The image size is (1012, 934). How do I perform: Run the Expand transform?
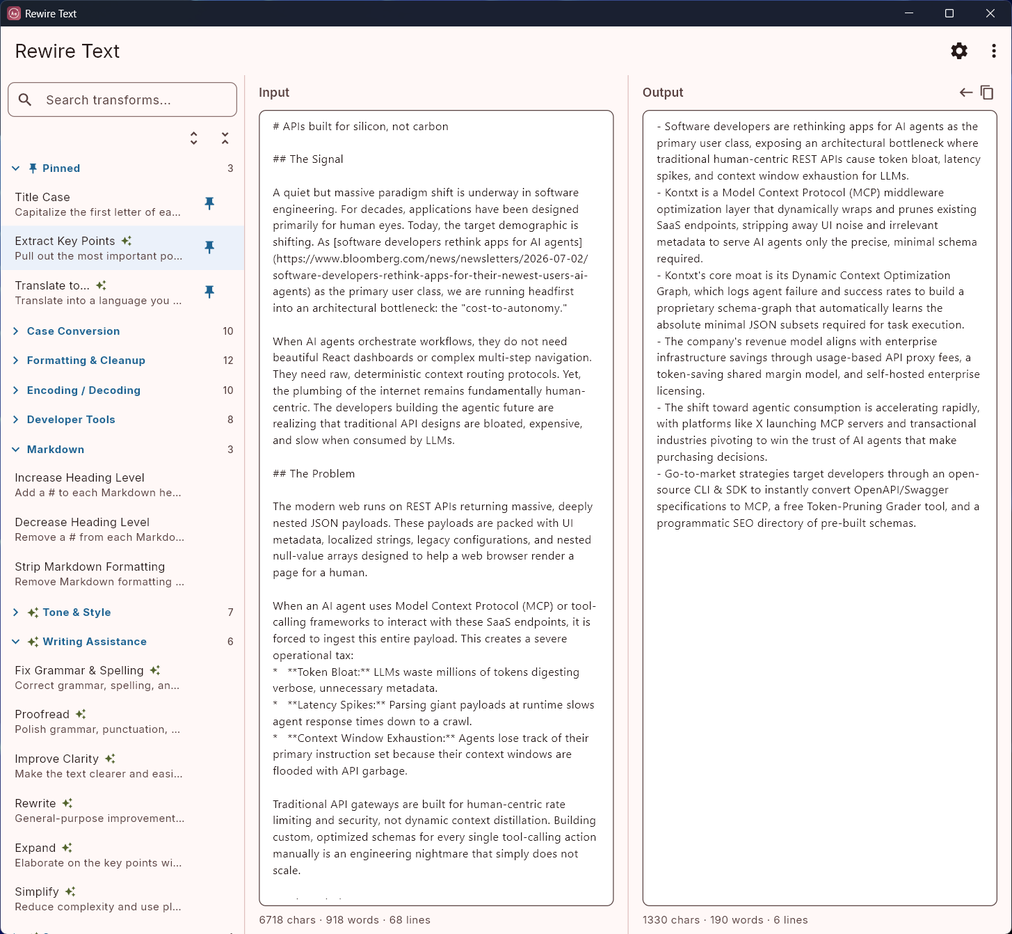point(122,855)
